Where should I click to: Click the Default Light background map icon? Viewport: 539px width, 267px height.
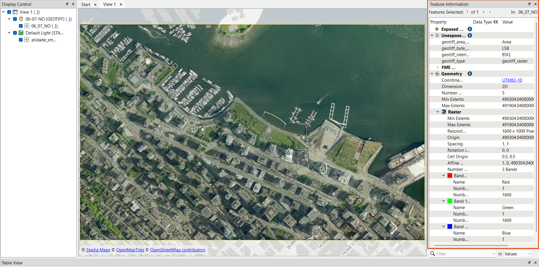tap(21, 33)
